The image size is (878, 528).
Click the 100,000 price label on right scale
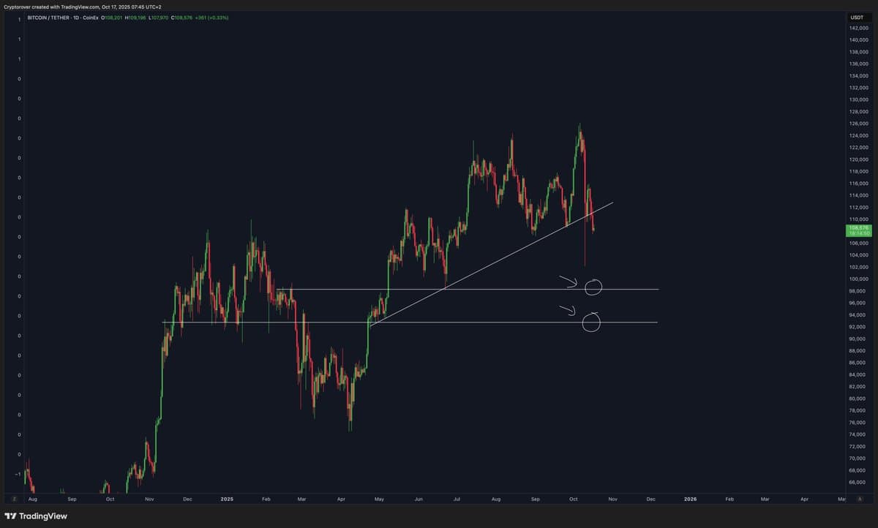coord(857,279)
